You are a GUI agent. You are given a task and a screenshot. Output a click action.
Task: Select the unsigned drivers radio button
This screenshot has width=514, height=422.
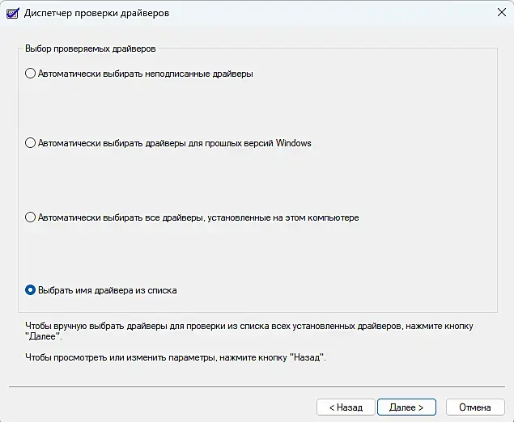(31, 74)
